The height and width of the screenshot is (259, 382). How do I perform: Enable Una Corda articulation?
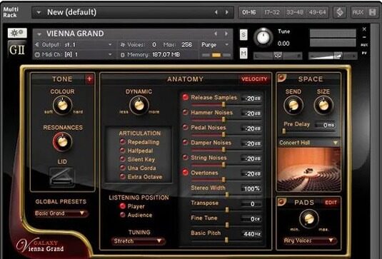(x=123, y=168)
